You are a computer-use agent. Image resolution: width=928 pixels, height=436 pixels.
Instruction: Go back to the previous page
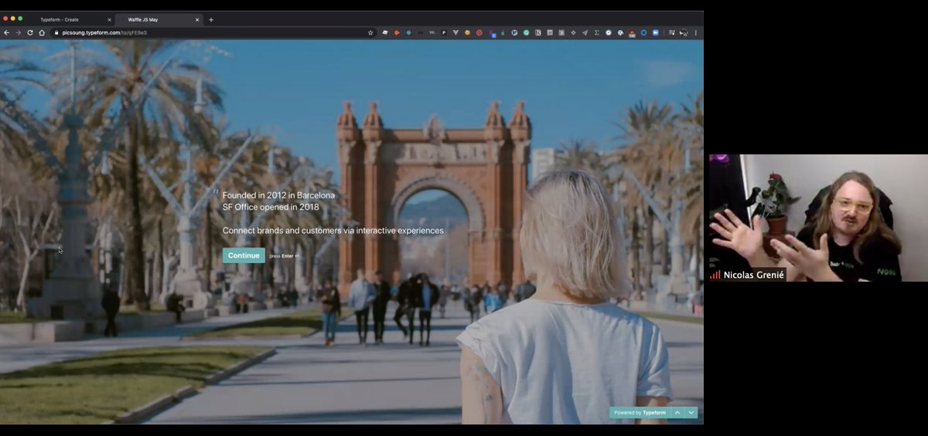pos(7,32)
